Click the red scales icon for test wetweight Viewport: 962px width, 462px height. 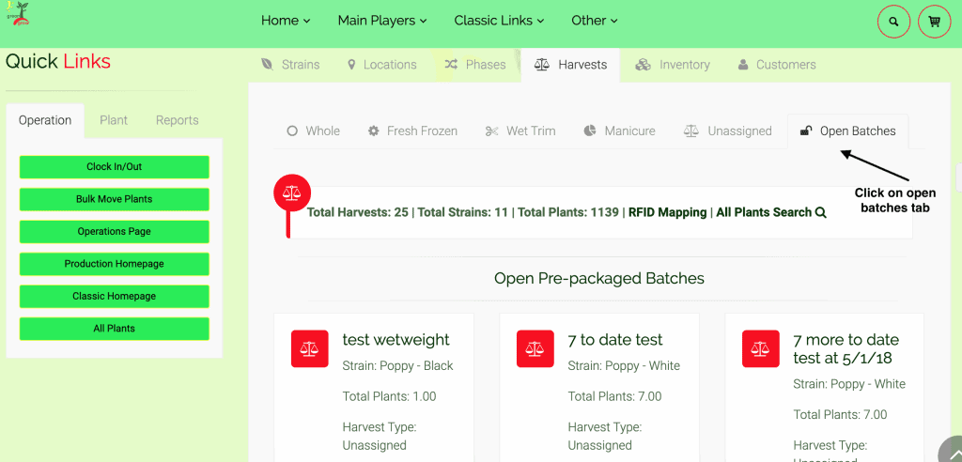click(x=310, y=349)
